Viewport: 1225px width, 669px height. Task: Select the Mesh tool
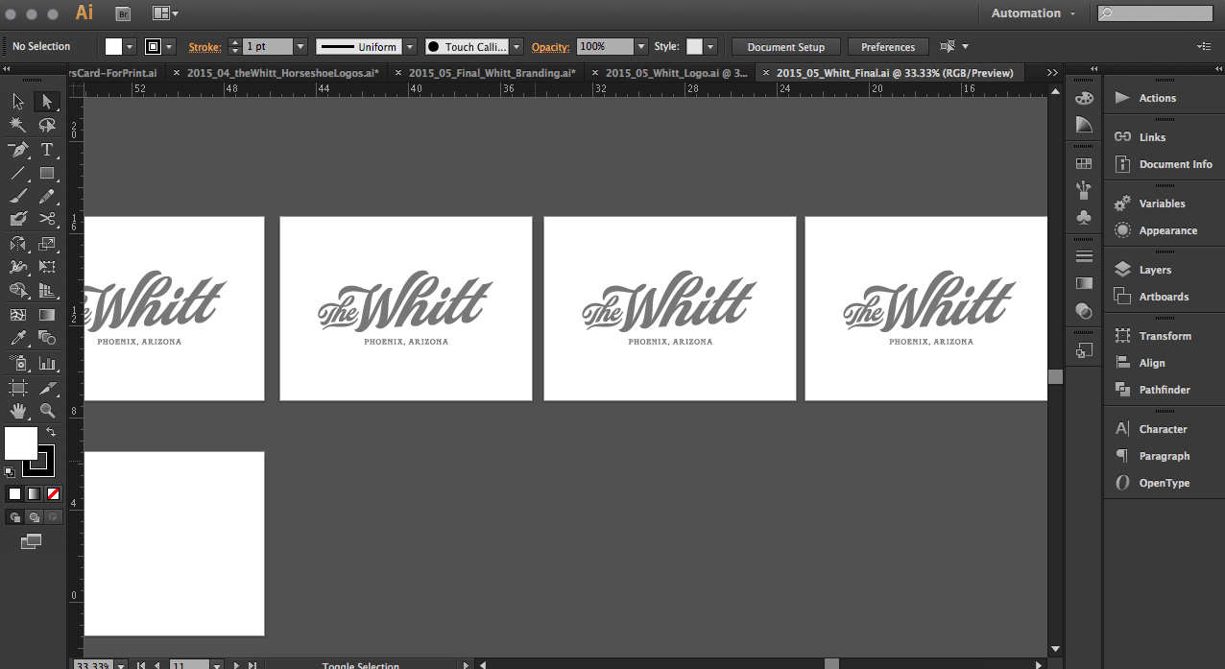point(17,315)
